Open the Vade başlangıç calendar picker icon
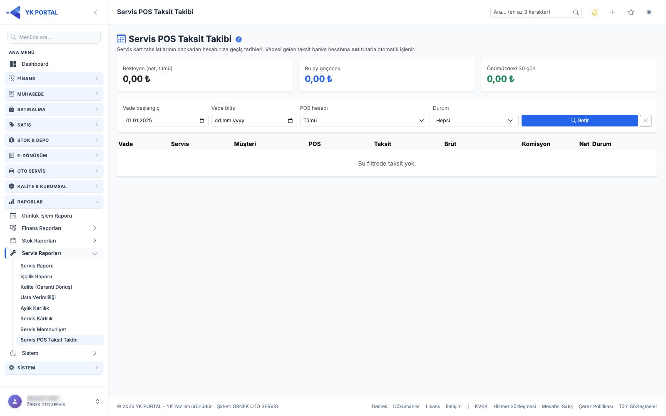 202,121
